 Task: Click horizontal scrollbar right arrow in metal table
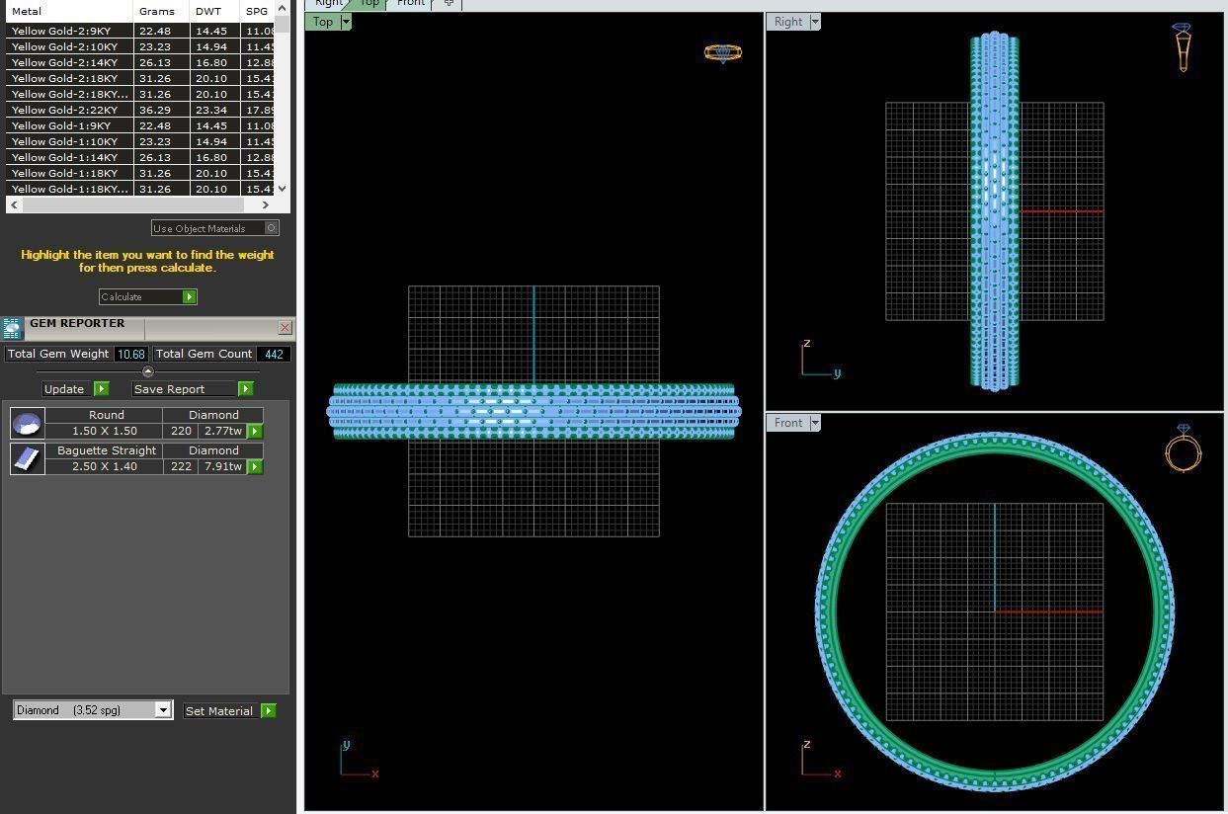coord(265,204)
